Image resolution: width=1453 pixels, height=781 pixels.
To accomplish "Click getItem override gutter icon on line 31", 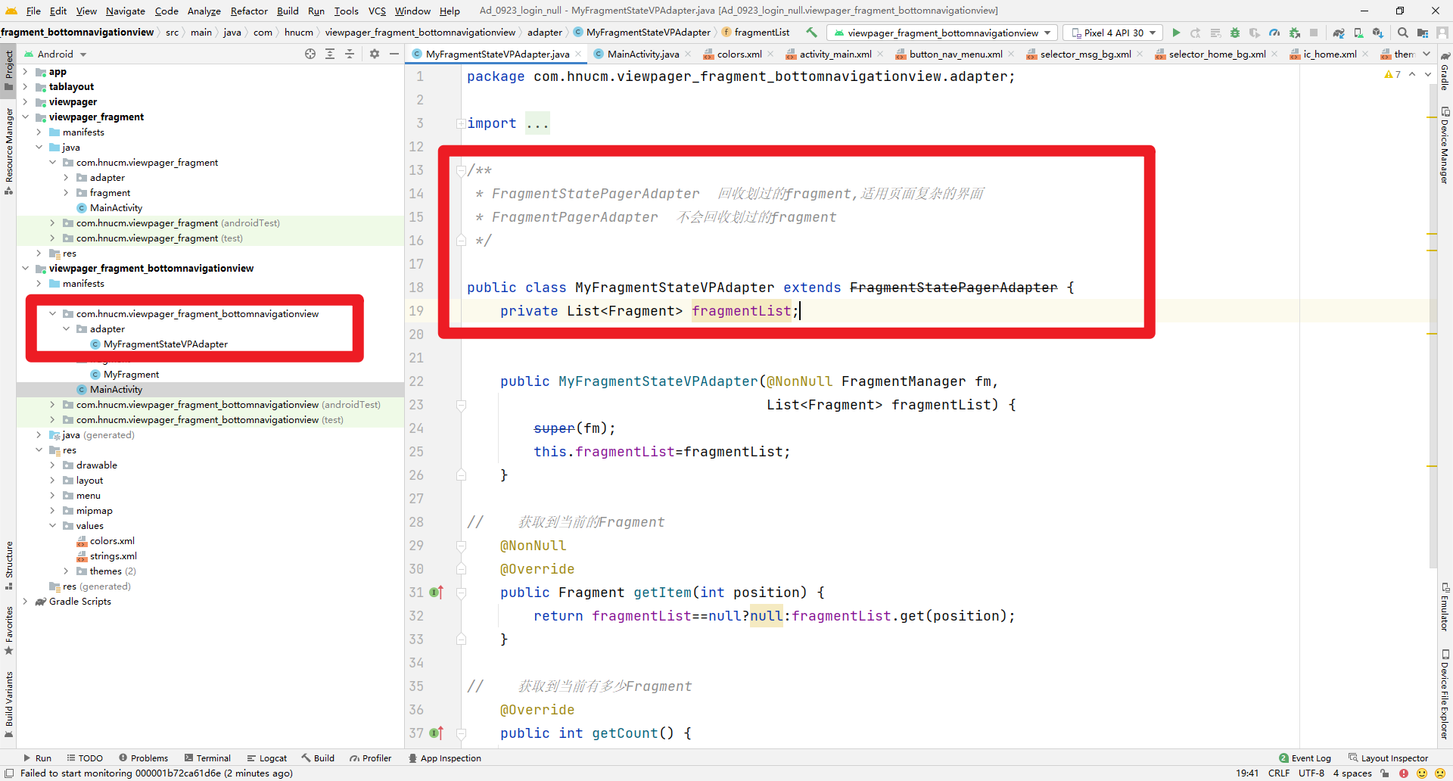I will 437,593.
